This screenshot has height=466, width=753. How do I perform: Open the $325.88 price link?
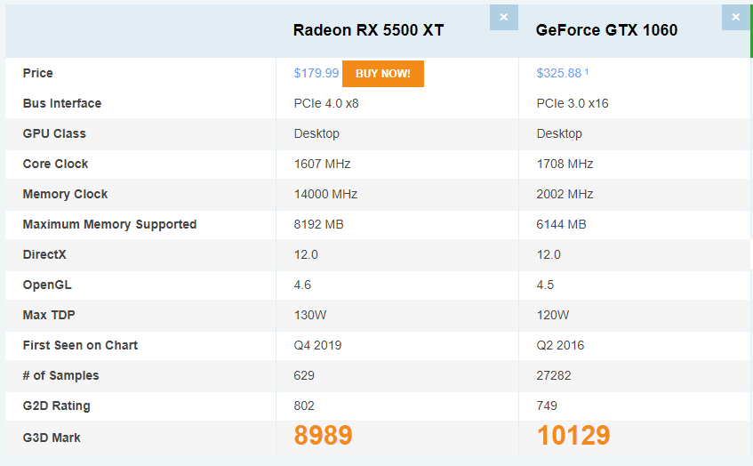(x=558, y=73)
